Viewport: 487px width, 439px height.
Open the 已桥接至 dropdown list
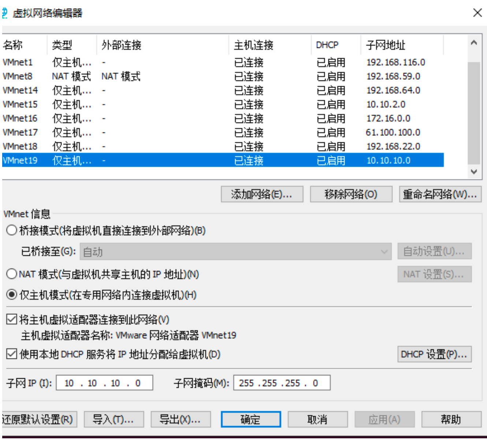(x=235, y=252)
